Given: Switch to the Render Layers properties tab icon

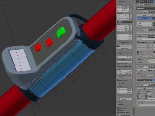Looking at the screenshot, I should [143, 2].
